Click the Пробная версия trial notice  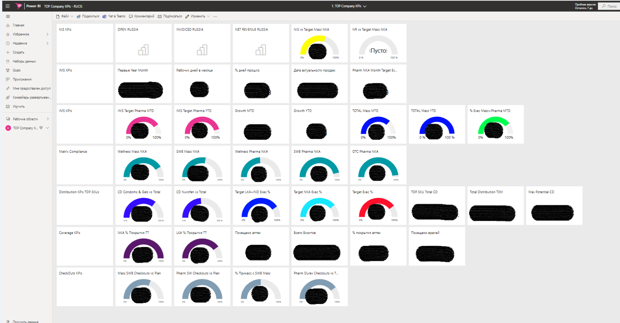pos(585,6)
